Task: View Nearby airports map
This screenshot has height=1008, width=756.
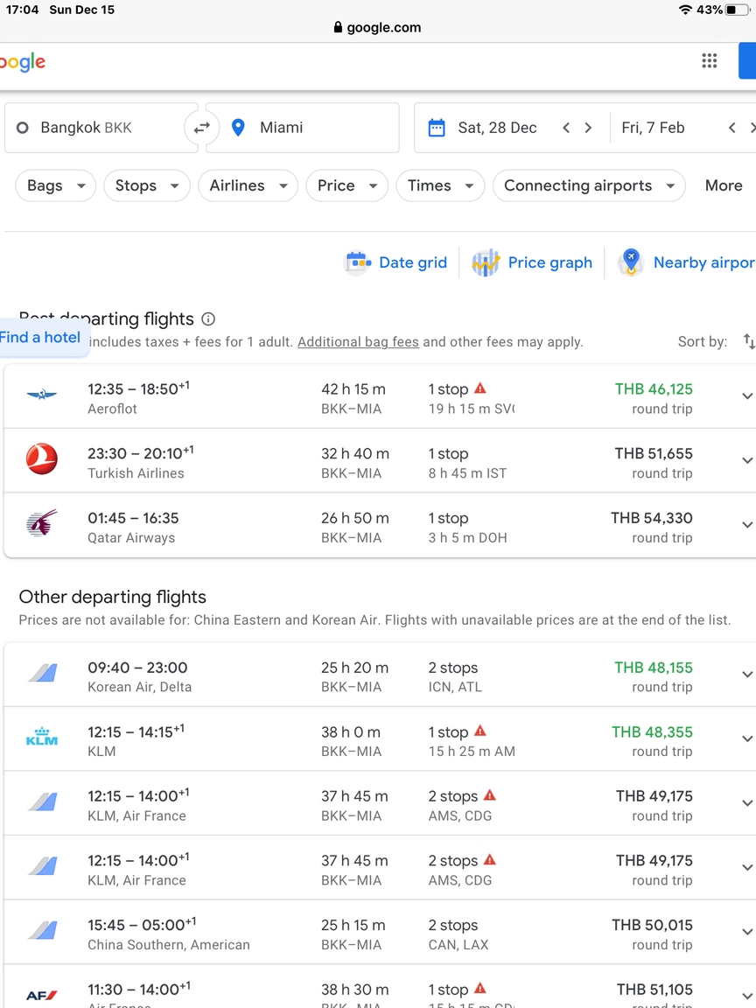Action: point(686,262)
